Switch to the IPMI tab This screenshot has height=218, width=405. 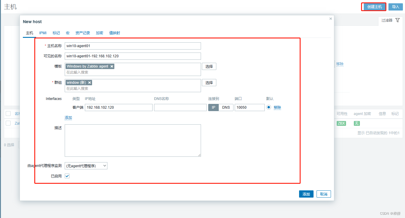(43, 33)
